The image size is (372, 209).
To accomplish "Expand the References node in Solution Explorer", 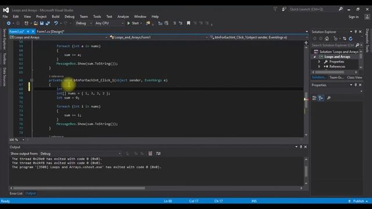I will (x=319, y=67).
